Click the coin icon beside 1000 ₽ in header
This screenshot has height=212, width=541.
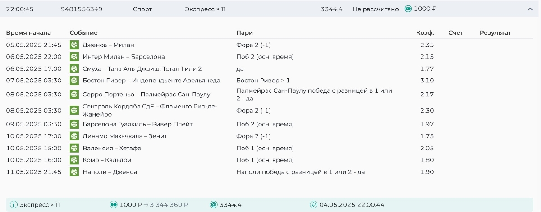click(x=408, y=9)
